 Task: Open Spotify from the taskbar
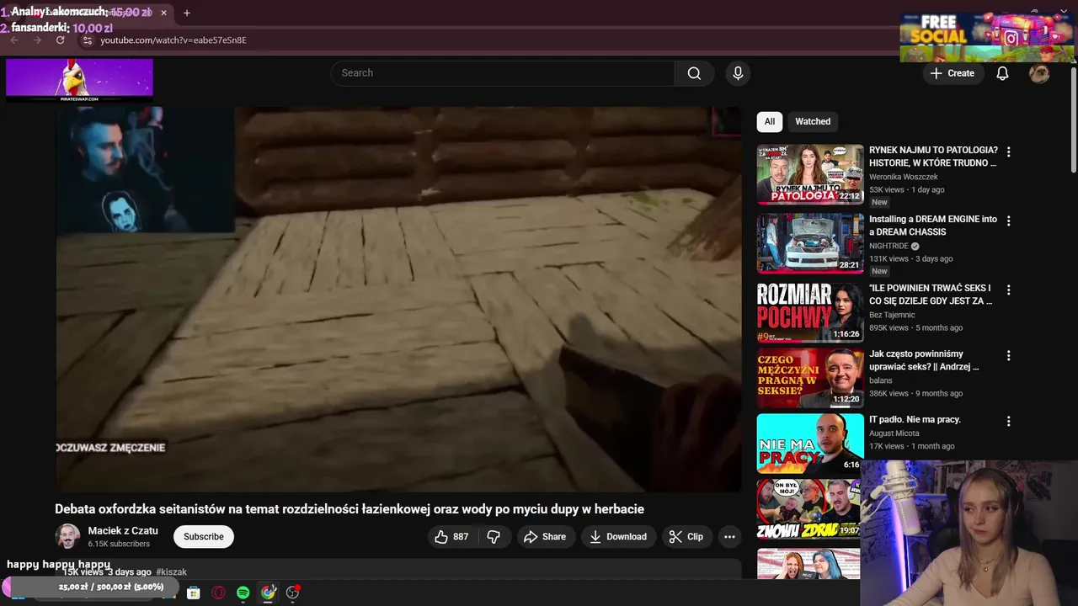click(x=243, y=593)
